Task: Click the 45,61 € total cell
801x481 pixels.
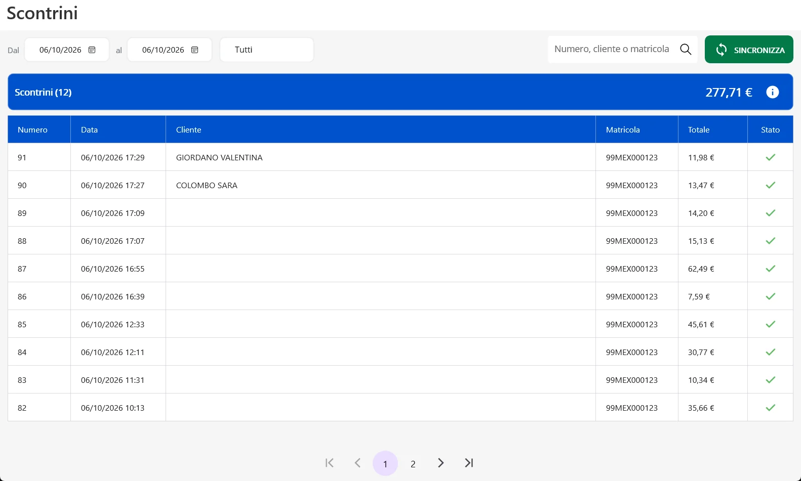Action: click(x=713, y=324)
